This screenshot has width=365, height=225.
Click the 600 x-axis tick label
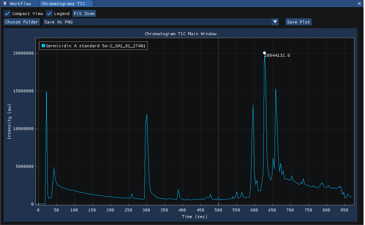[254, 210]
